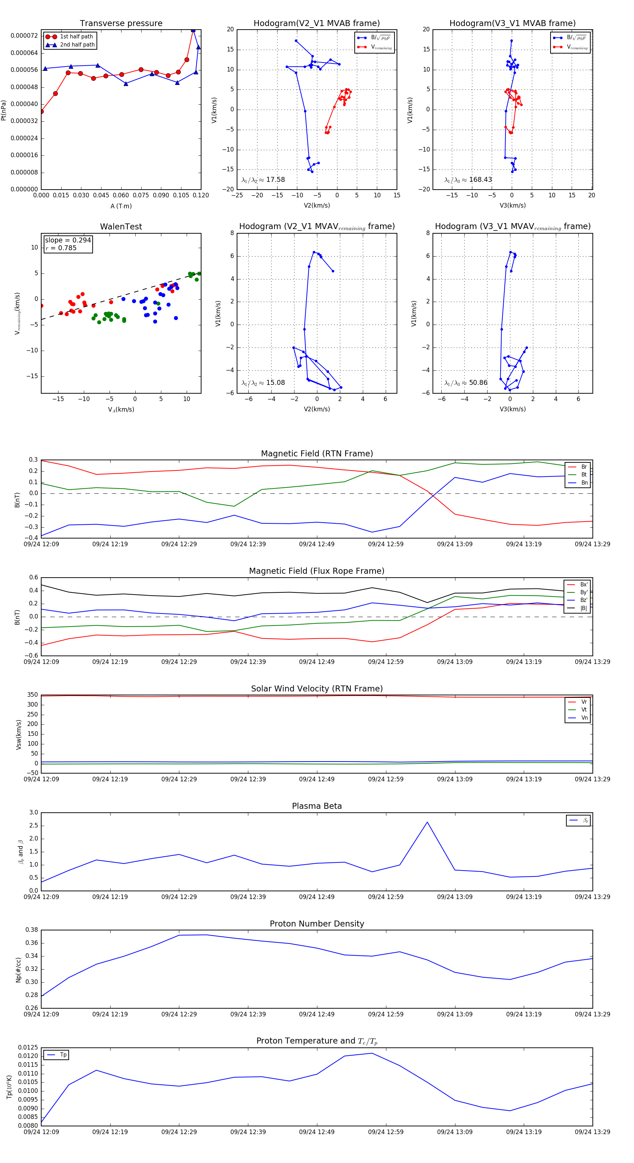Click "Bx'" legend entry in Flux Rope plot

click(578, 584)
